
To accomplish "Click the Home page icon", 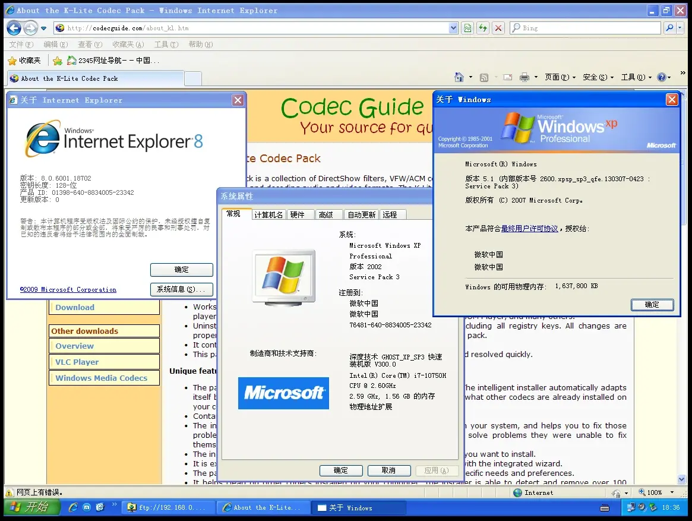I will coord(459,77).
